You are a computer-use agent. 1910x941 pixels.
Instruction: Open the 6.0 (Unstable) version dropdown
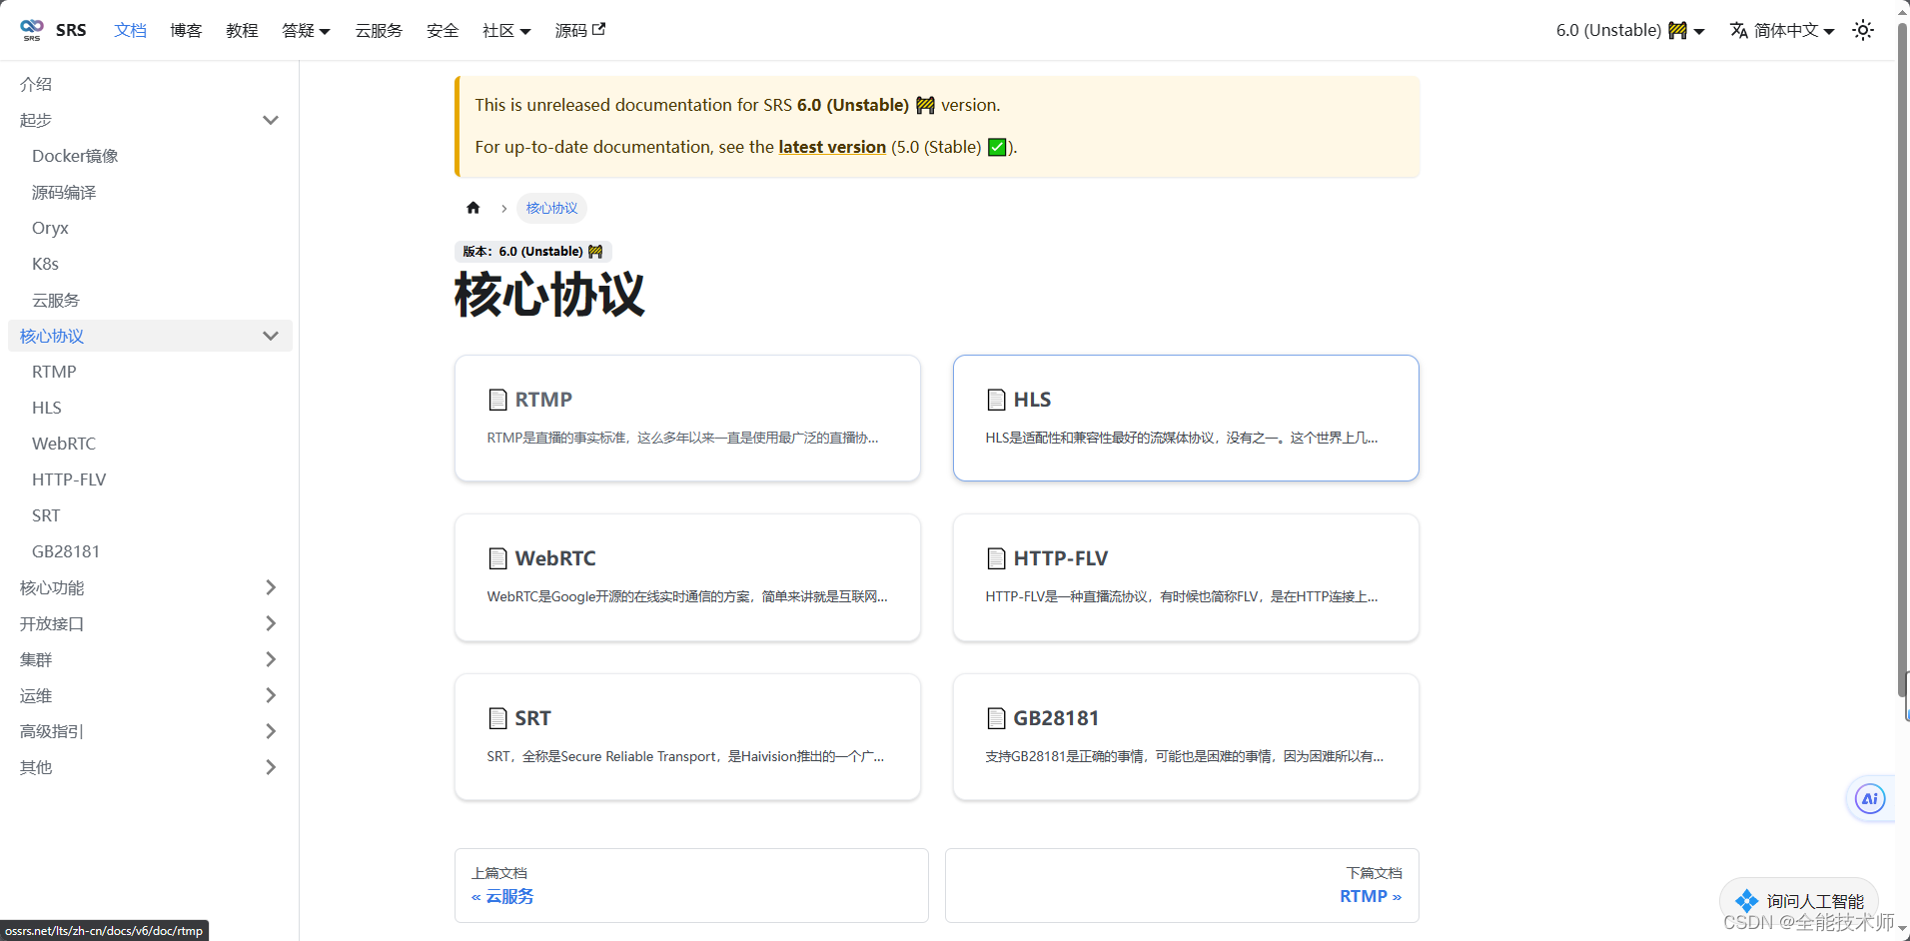pyautogui.click(x=1629, y=30)
